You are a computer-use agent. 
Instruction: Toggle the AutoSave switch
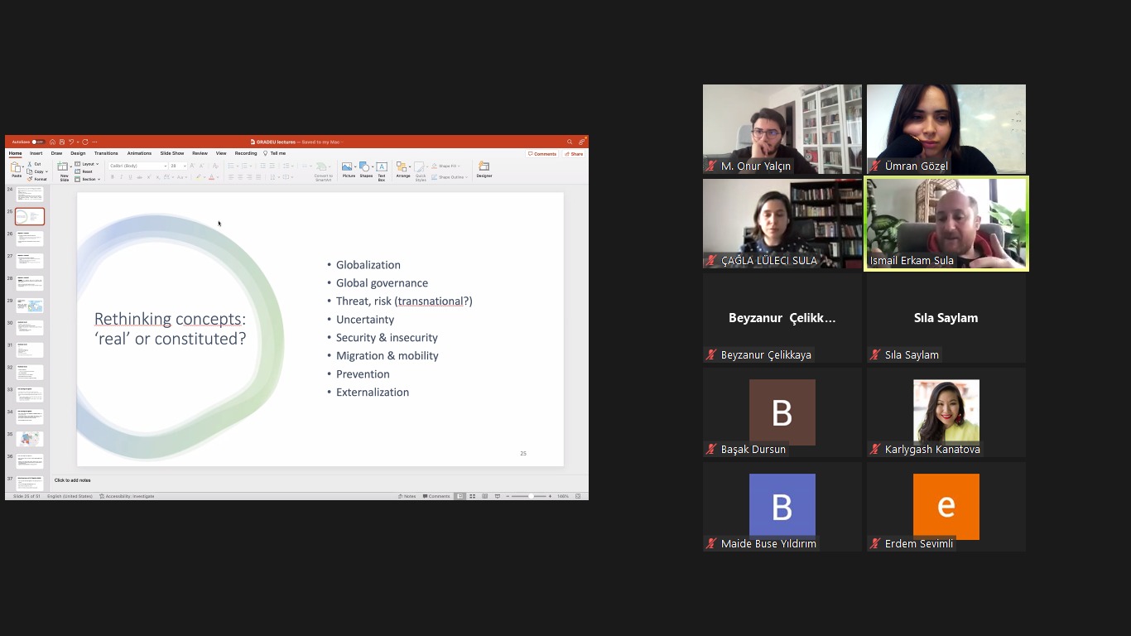pyautogui.click(x=37, y=142)
